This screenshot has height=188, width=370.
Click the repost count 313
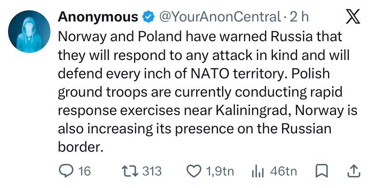(152, 171)
